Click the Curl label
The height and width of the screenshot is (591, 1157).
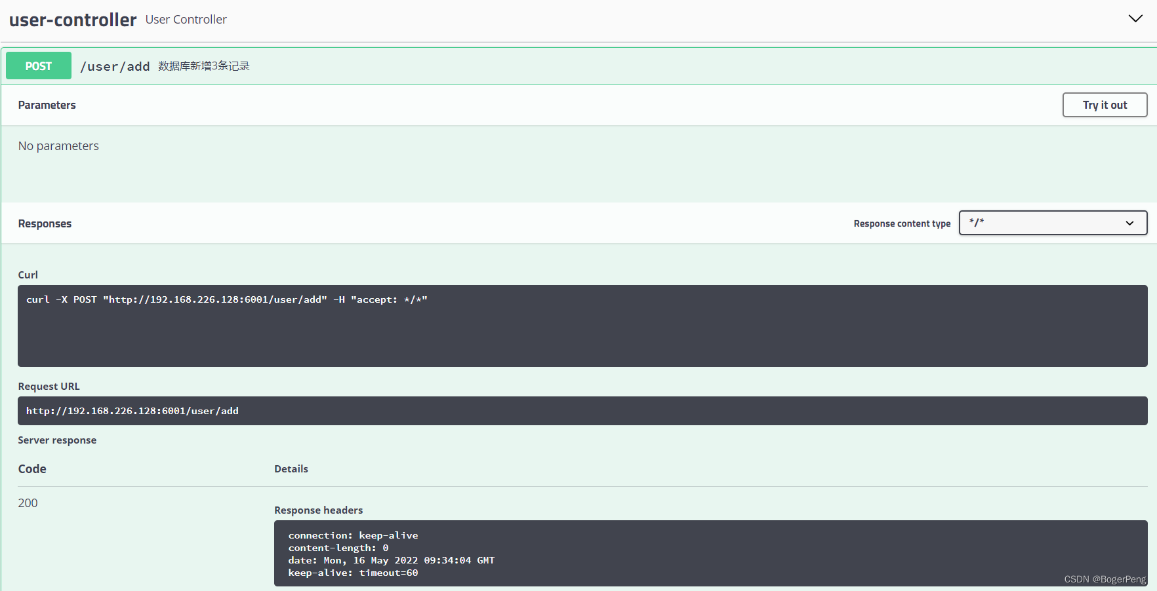pyautogui.click(x=28, y=275)
